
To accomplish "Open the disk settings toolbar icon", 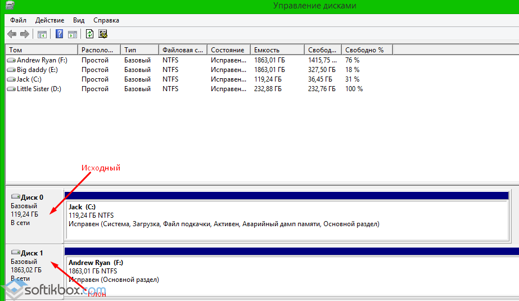I will point(103,34).
